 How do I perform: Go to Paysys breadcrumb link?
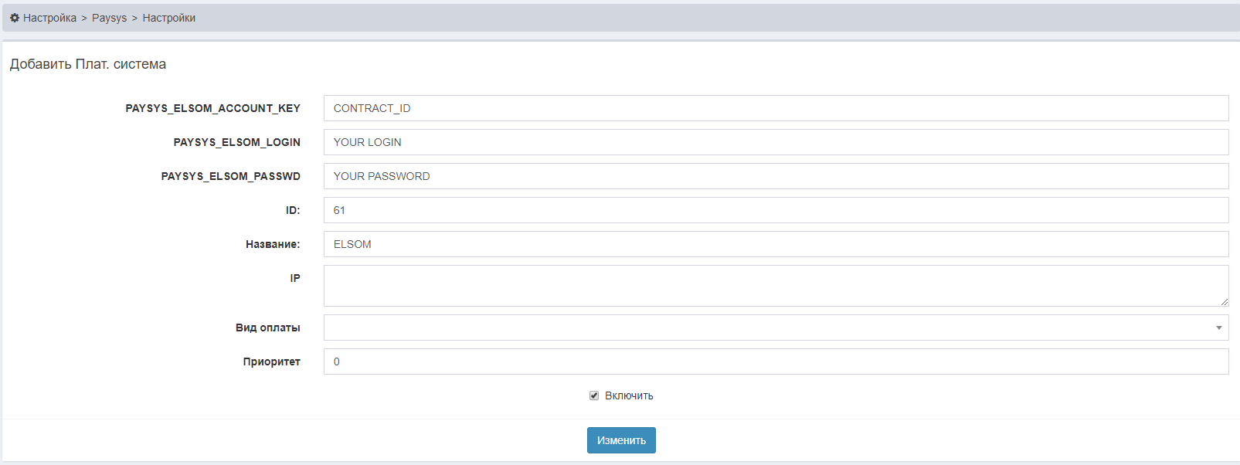point(109,18)
